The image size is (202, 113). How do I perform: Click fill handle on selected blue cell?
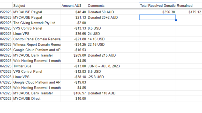coord(176,20)
